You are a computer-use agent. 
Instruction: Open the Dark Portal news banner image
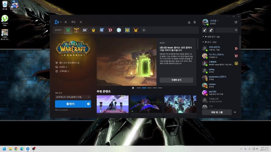point(126,62)
